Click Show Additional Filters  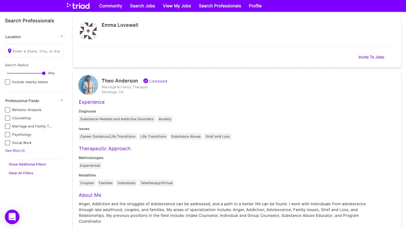pos(28,164)
